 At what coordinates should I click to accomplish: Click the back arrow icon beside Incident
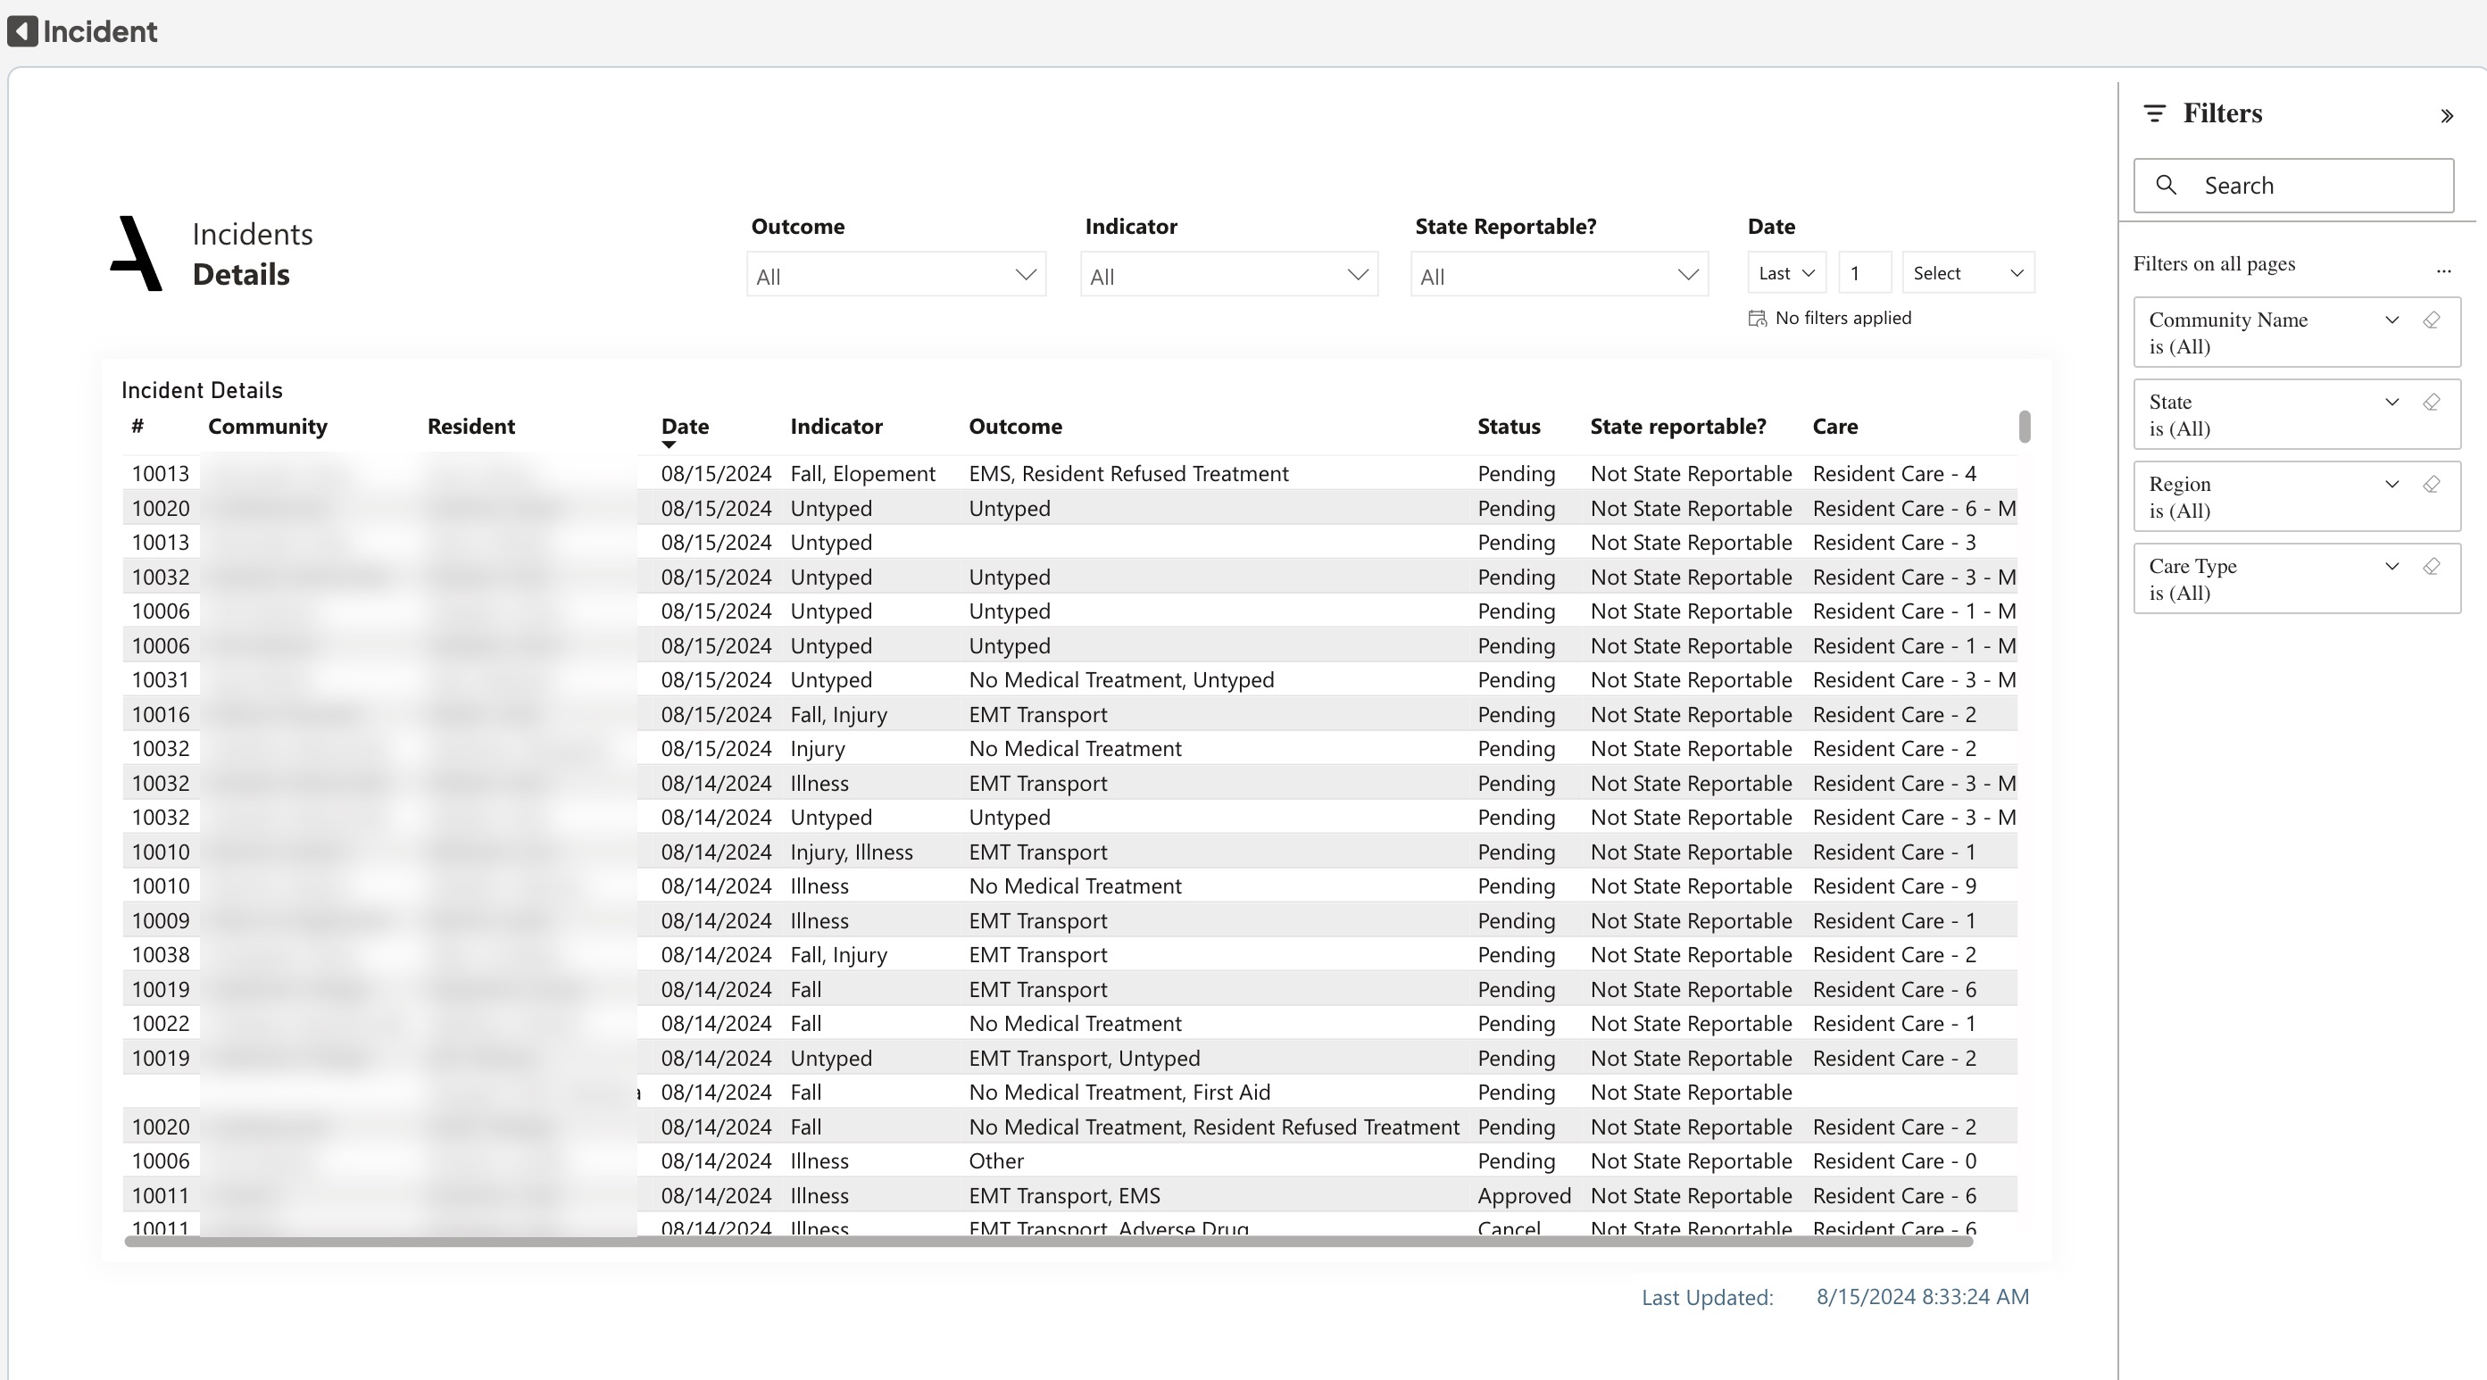(22, 31)
